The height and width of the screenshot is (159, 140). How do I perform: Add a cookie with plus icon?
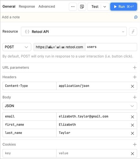[135, 144]
